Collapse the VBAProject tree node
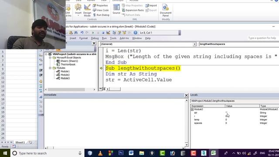279x157 pixels. 46,54
